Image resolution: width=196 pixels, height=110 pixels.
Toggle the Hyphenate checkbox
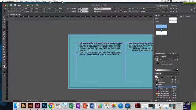[x=95, y=11]
